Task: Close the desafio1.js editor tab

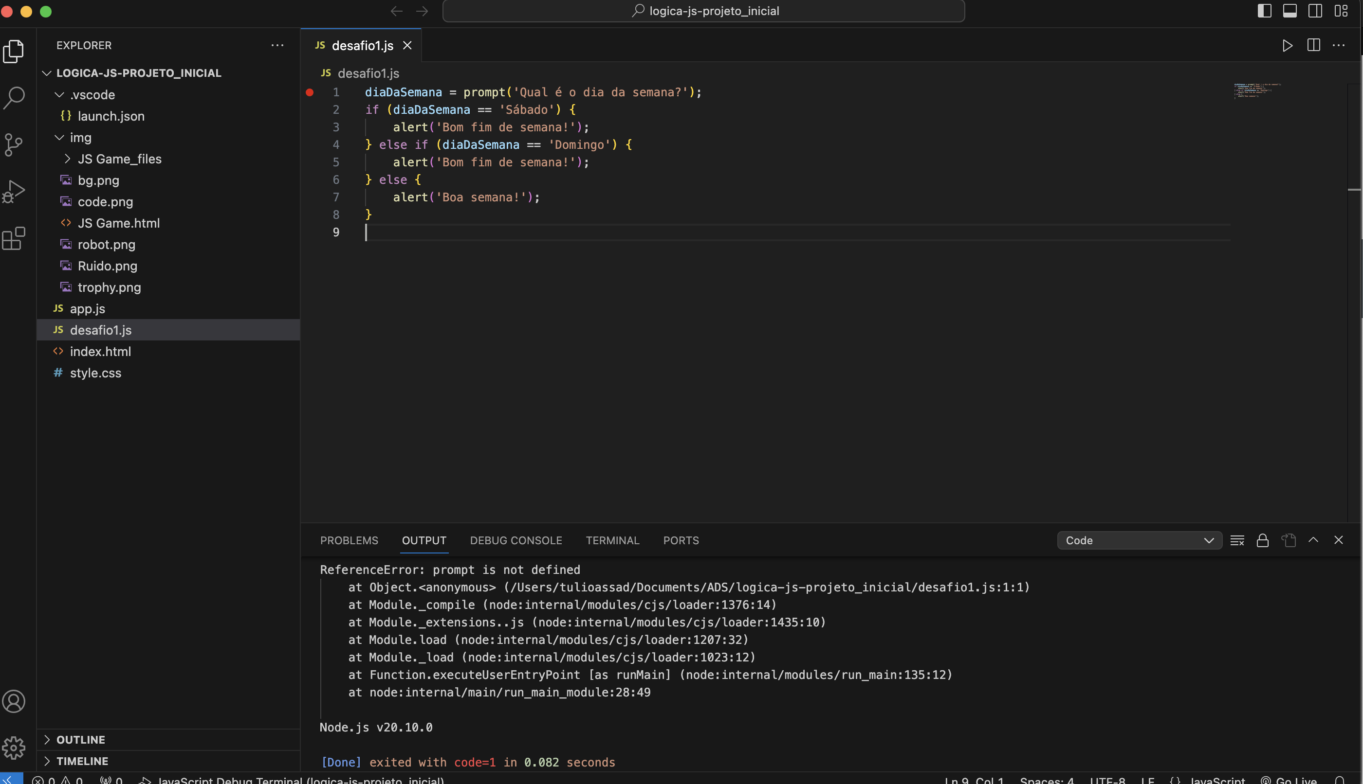Action: (407, 46)
